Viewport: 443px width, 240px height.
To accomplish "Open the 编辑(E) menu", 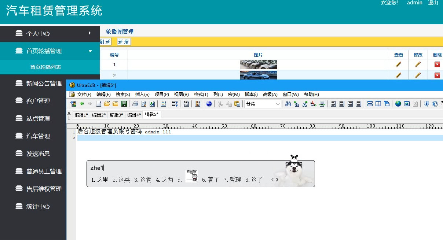I will (103, 95).
